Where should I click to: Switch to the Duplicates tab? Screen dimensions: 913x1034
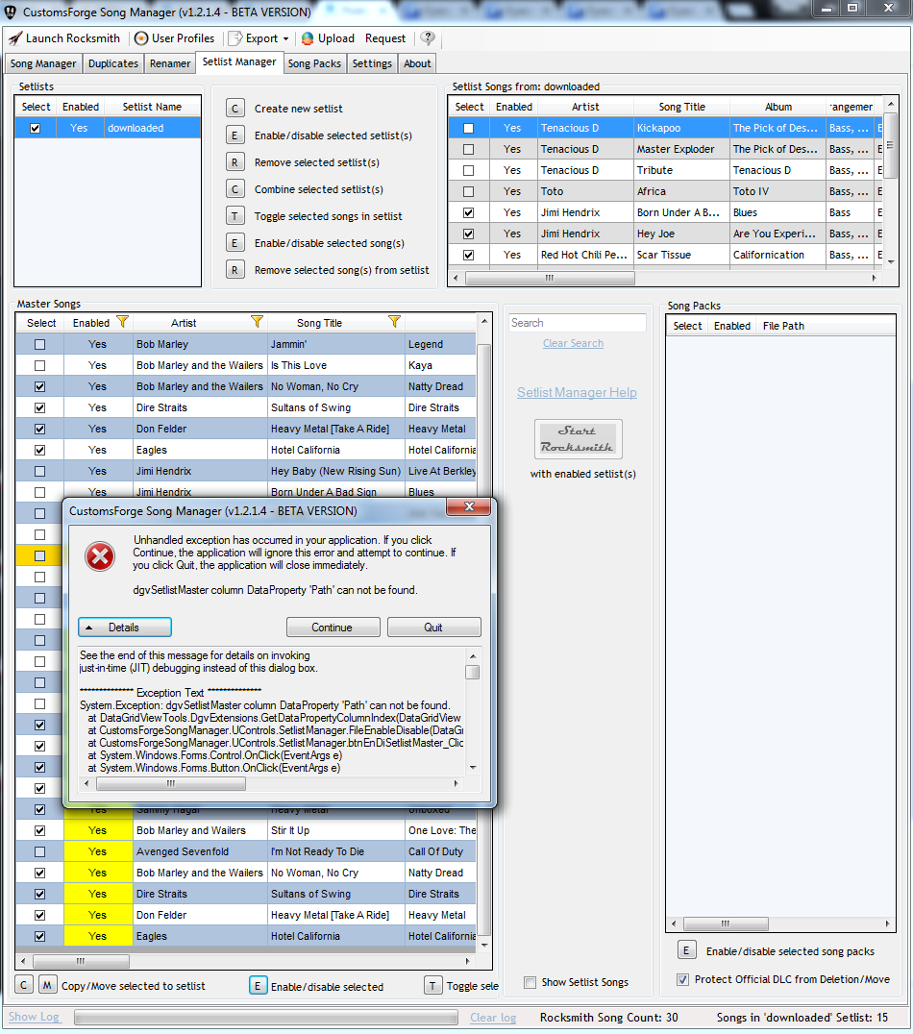tap(113, 63)
